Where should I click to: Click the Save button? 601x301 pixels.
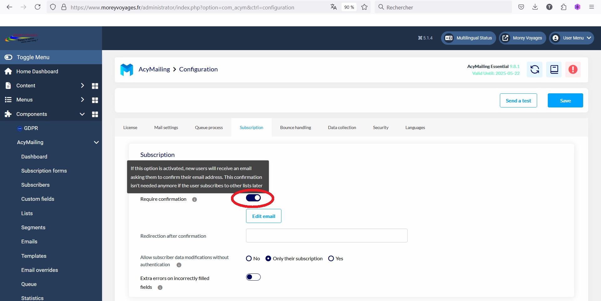(565, 101)
